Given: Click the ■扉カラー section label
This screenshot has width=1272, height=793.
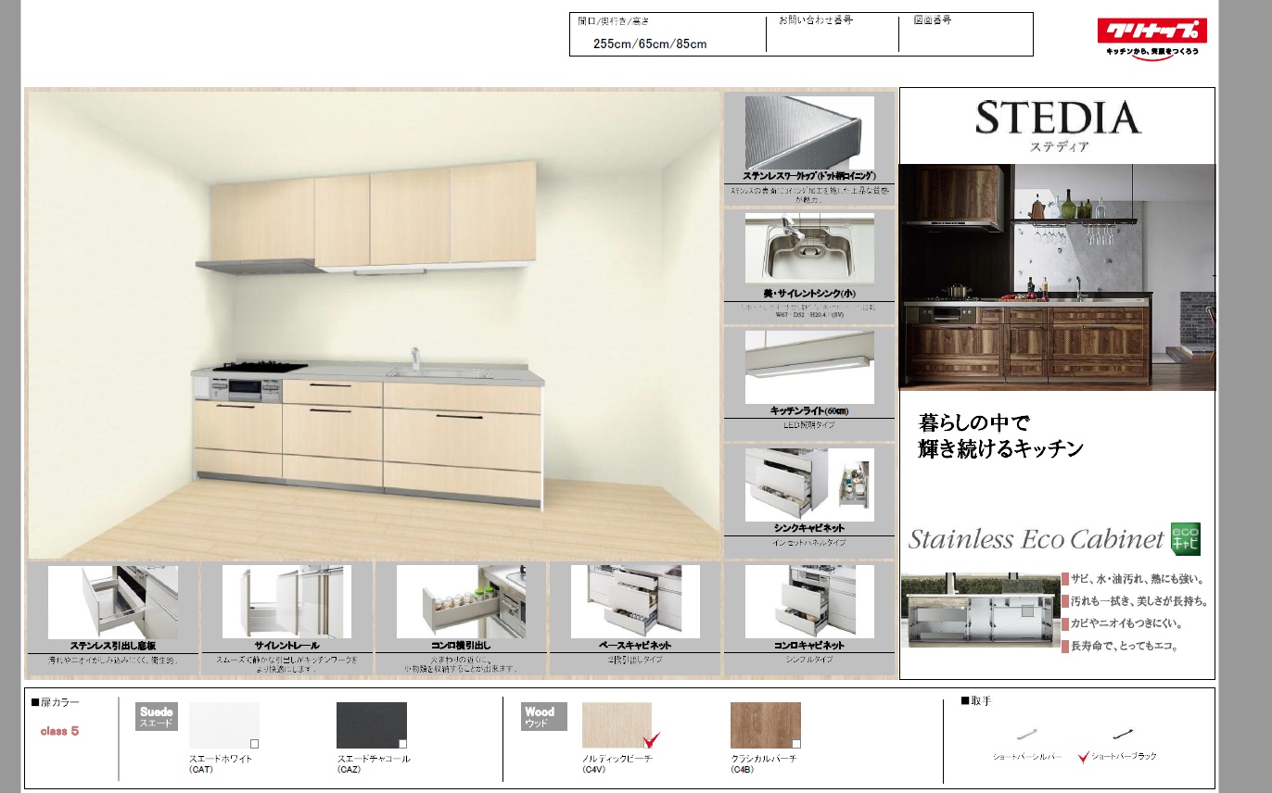Looking at the screenshot, I should [56, 702].
